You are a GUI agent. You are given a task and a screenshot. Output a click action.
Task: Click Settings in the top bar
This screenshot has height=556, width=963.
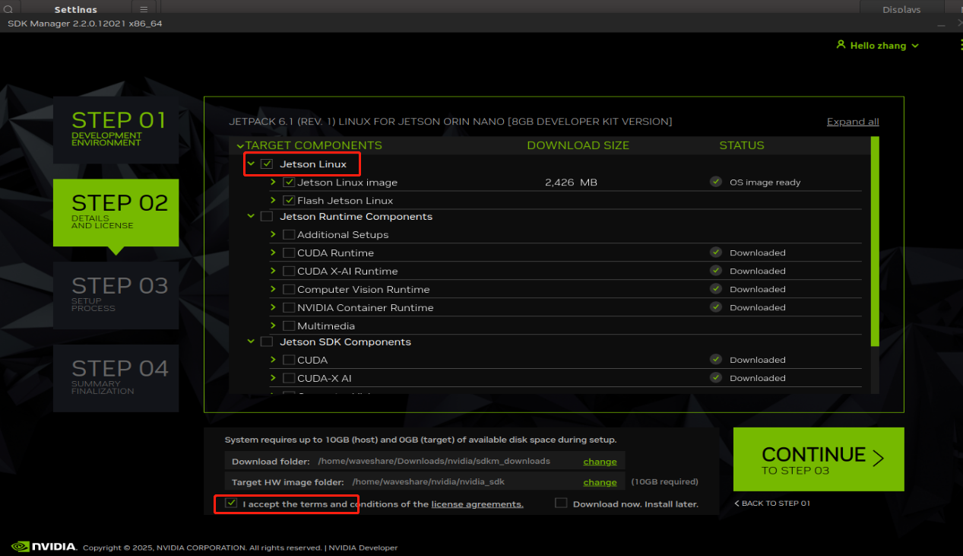[x=76, y=9]
